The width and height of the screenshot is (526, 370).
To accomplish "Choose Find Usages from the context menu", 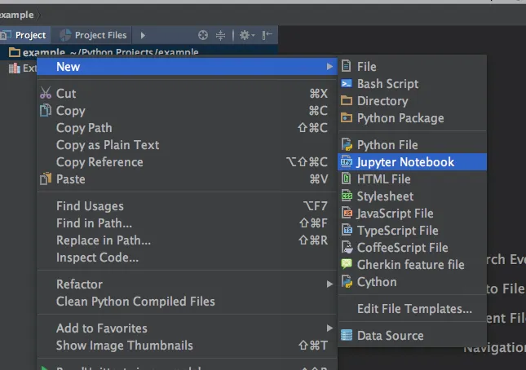I will pos(90,206).
